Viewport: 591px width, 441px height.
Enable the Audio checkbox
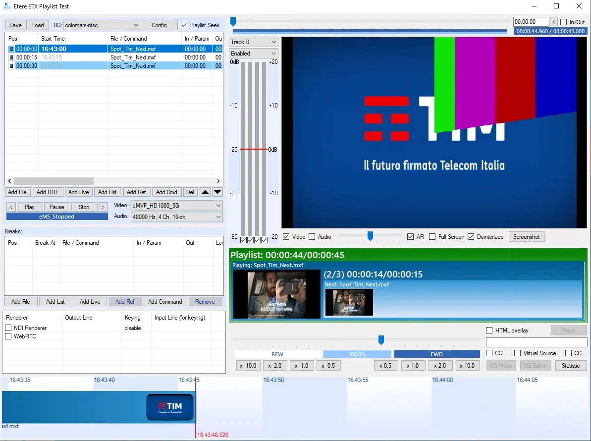[x=312, y=237]
